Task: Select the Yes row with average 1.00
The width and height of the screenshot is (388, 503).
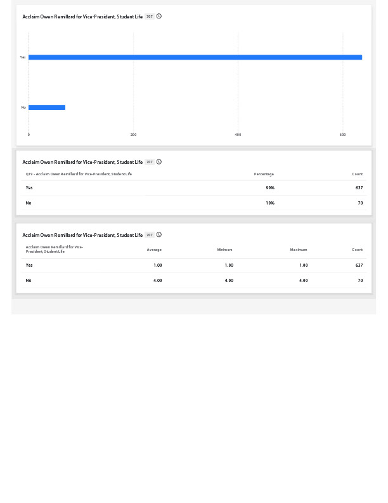Action: [x=193, y=265]
